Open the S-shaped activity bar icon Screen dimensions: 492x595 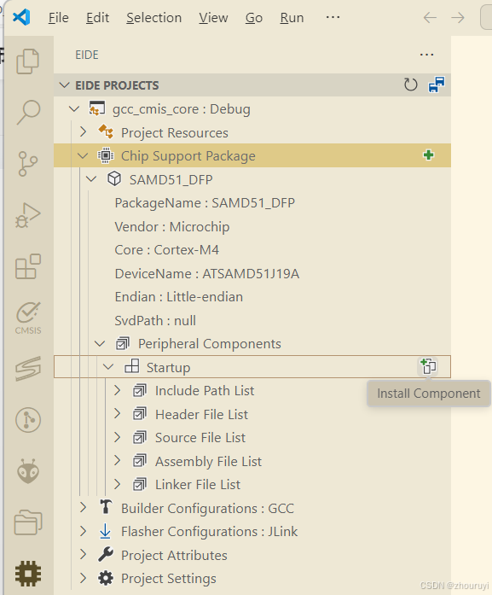28,369
